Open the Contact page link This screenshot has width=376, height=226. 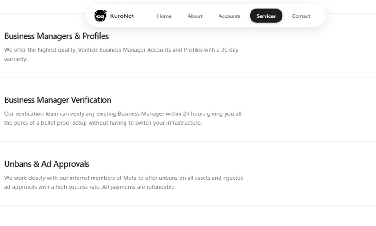301,16
